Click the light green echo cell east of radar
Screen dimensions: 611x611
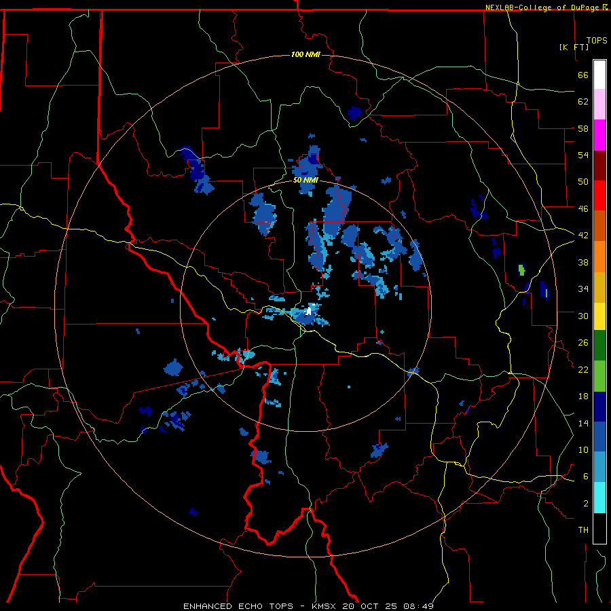pos(521,270)
